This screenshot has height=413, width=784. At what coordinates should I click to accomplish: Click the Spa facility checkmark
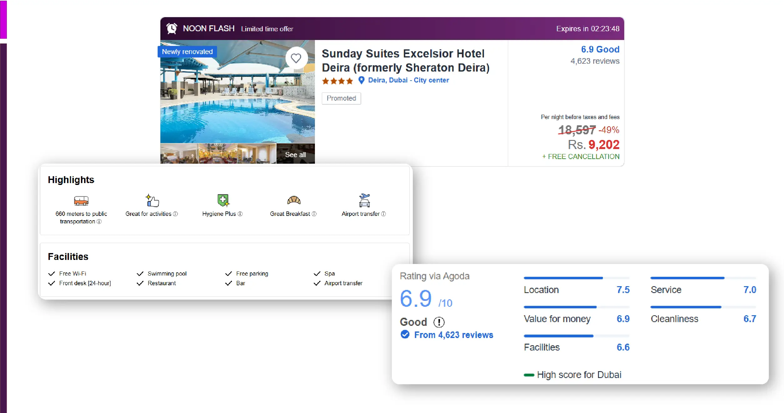click(x=317, y=274)
